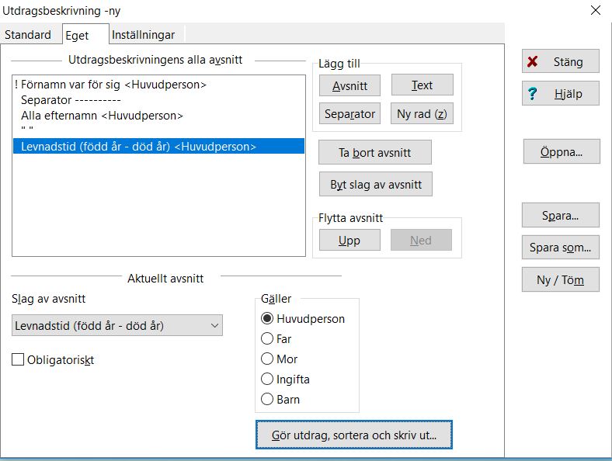
Task: Click the Avsnitt add button
Action: click(349, 85)
